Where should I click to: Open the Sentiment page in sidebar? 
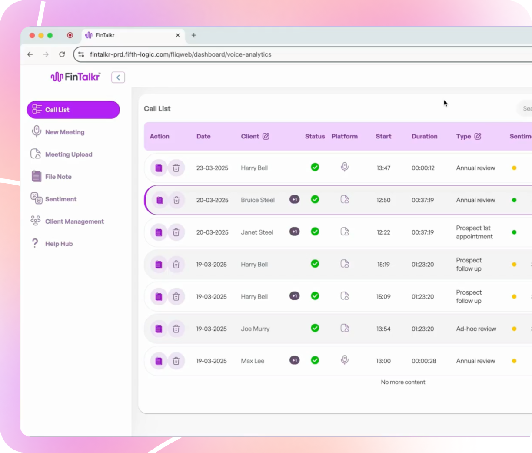[60, 199]
